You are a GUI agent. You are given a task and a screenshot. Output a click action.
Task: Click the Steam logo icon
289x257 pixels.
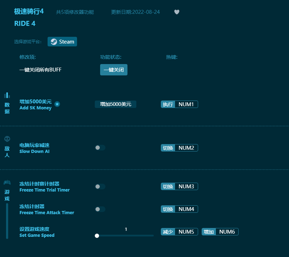54,42
